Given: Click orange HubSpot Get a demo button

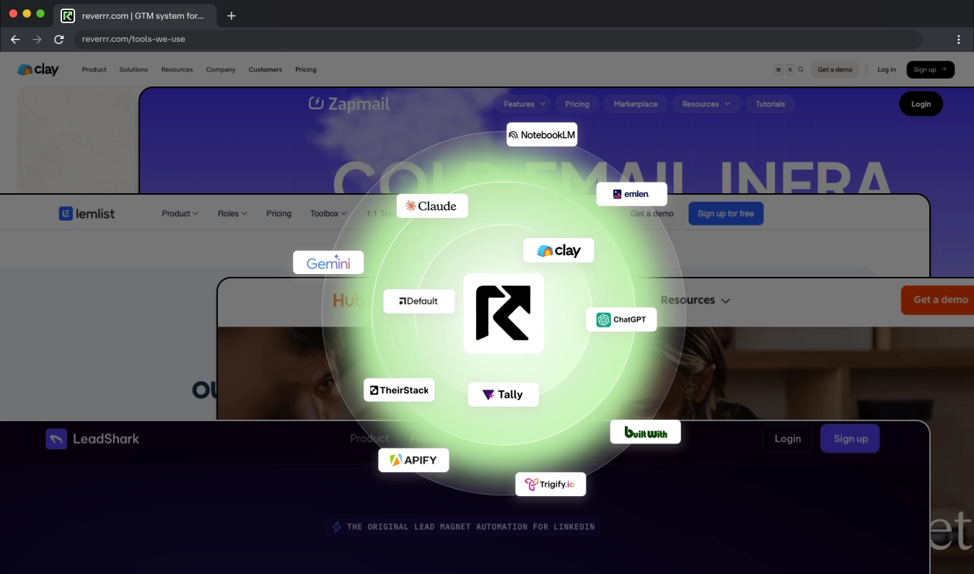Looking at the screenshot, I should tap(938, 300).
